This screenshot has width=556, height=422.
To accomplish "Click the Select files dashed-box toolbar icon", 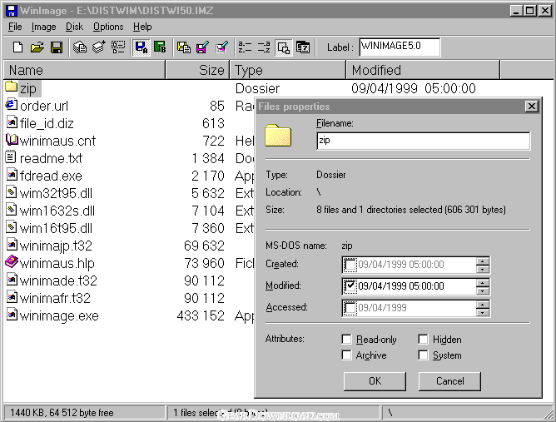I will (x=118, y=47).
